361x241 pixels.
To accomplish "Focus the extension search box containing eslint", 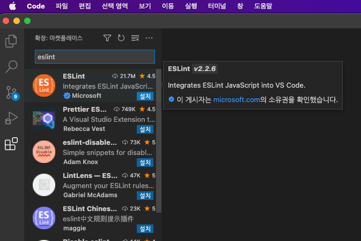I will [95, 57].
